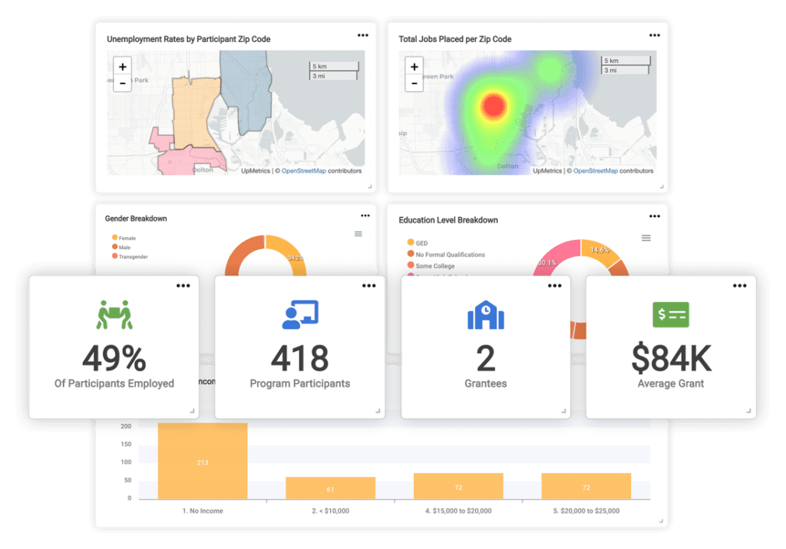Click the blue Program Participants presenter icon

300,314
